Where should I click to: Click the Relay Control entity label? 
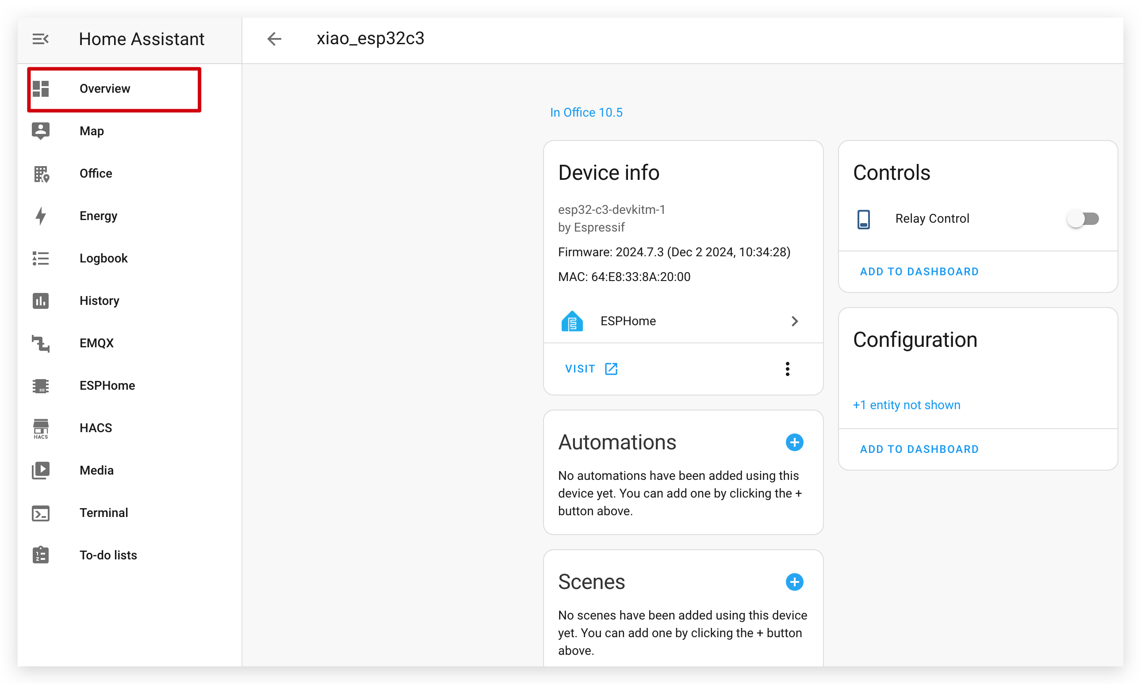(932, 219)
